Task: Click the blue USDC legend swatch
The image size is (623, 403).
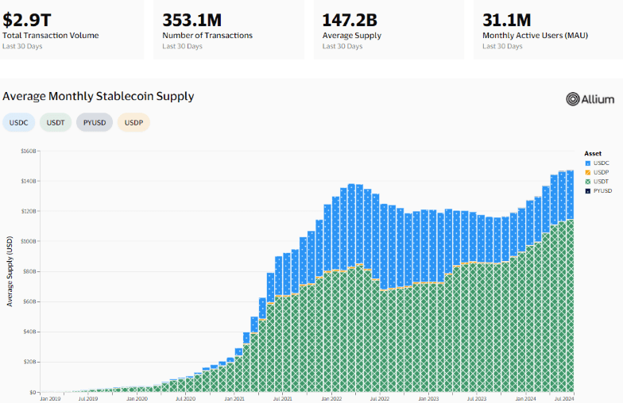Action: pyautogui.click(x=587, y=163)
